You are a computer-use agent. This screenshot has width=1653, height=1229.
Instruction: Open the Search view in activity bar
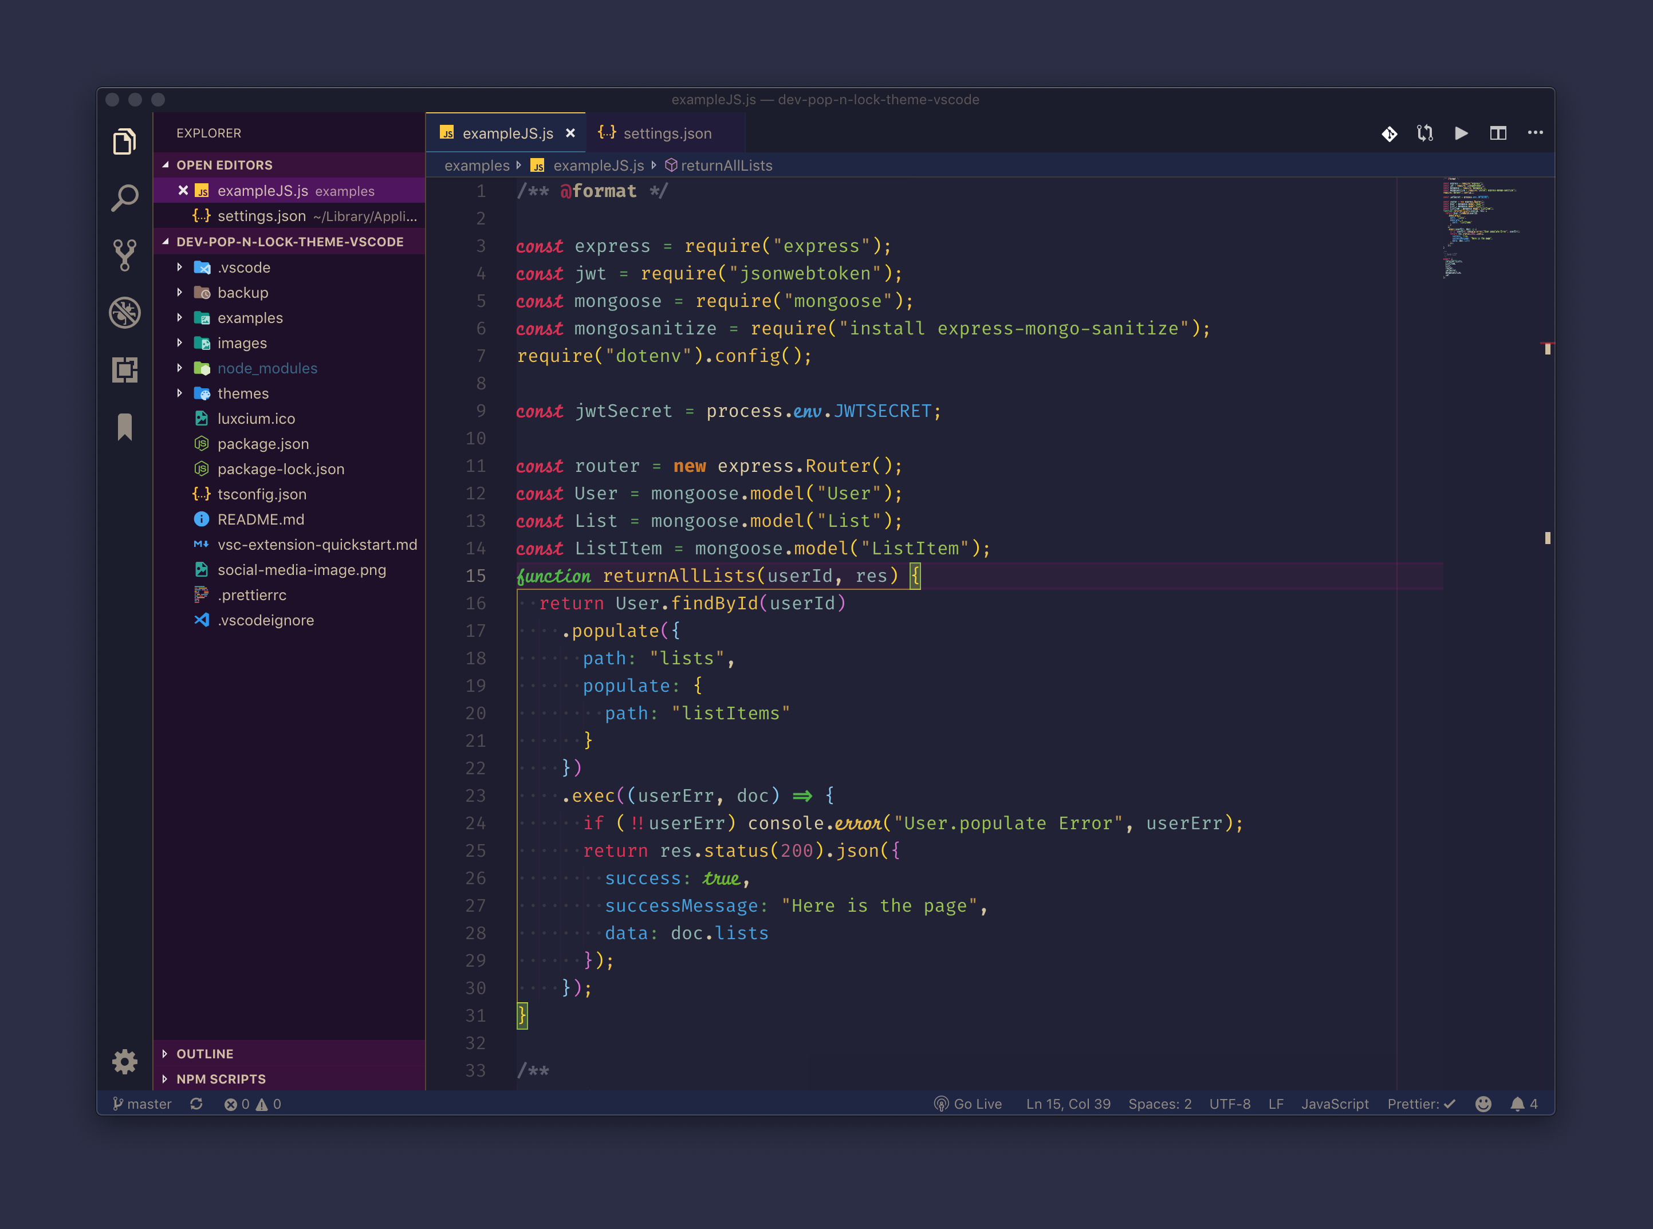point(124,198)
